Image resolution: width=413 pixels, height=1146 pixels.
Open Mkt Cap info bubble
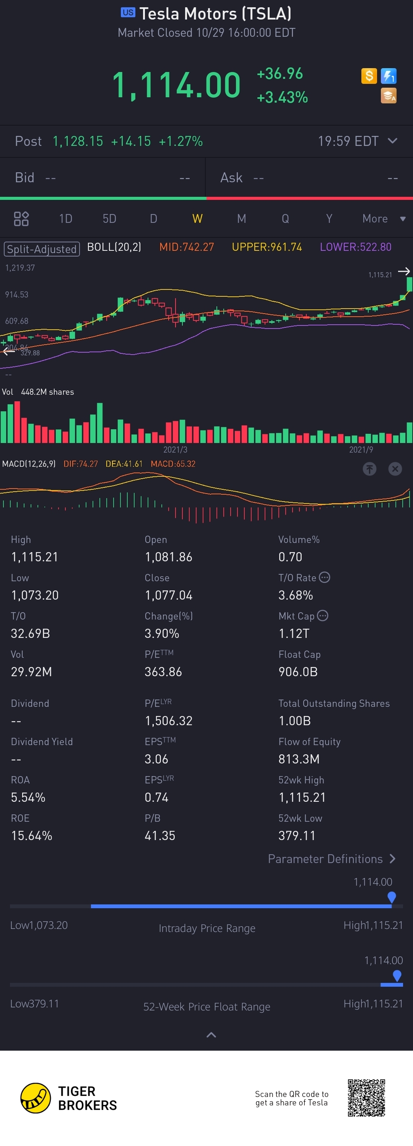click(323, 616)
